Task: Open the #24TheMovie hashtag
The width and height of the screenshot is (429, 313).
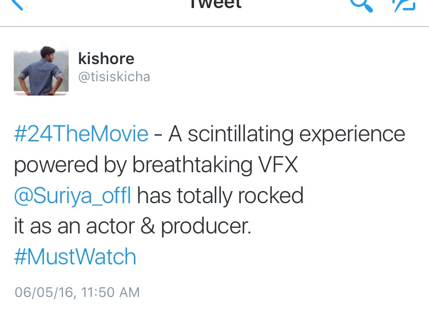Action: (x=81, y=134)
